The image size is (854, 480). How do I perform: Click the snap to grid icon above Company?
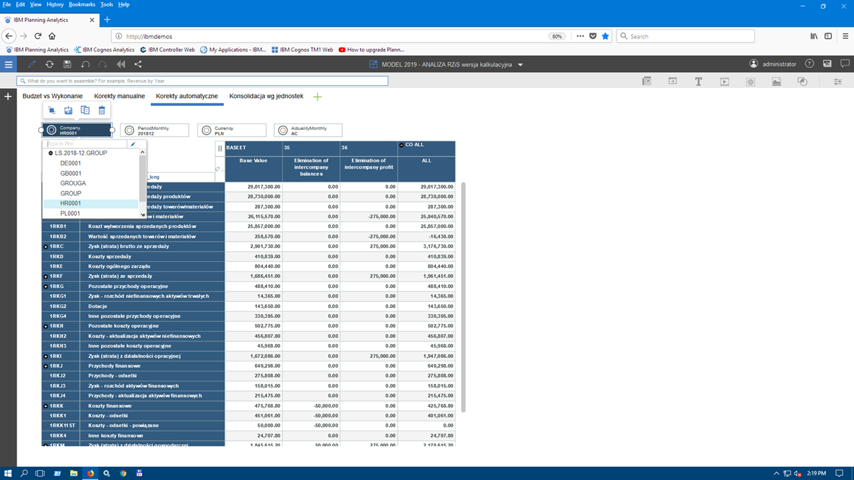click(68, 110)
